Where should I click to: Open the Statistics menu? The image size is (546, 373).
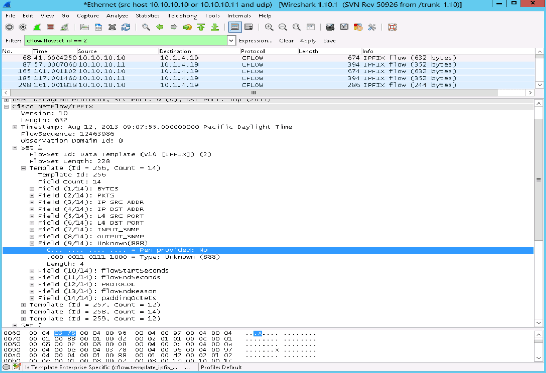[147, 16]
